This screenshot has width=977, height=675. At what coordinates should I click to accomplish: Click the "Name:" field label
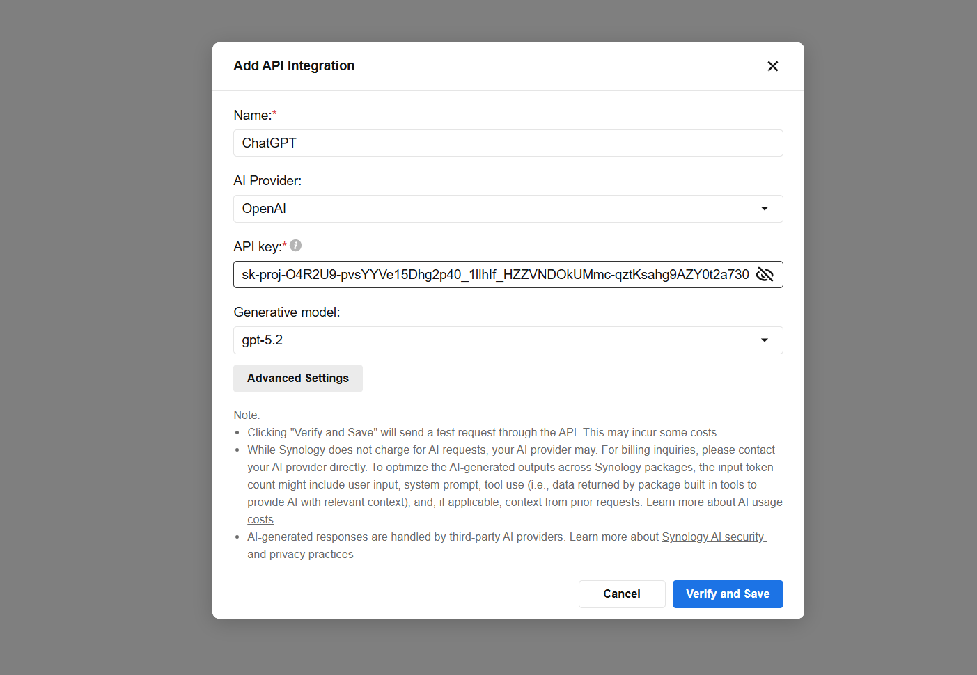coord(252,116)
